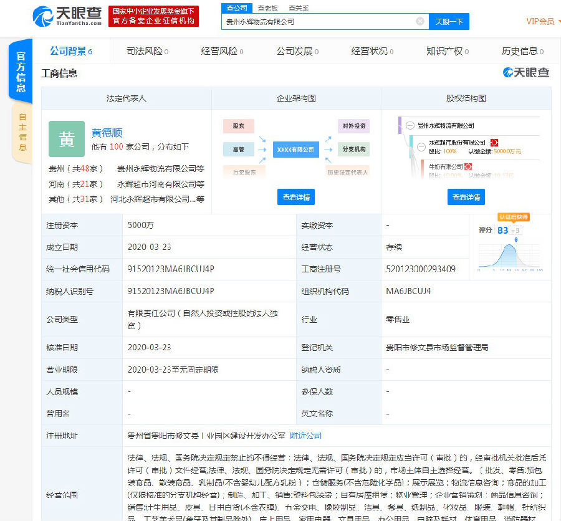The width and height of the screenshot is (561, 521).
Task: Click the 登记机关 value 贵阳市修文县市场监督管理局
Action: 437,347
